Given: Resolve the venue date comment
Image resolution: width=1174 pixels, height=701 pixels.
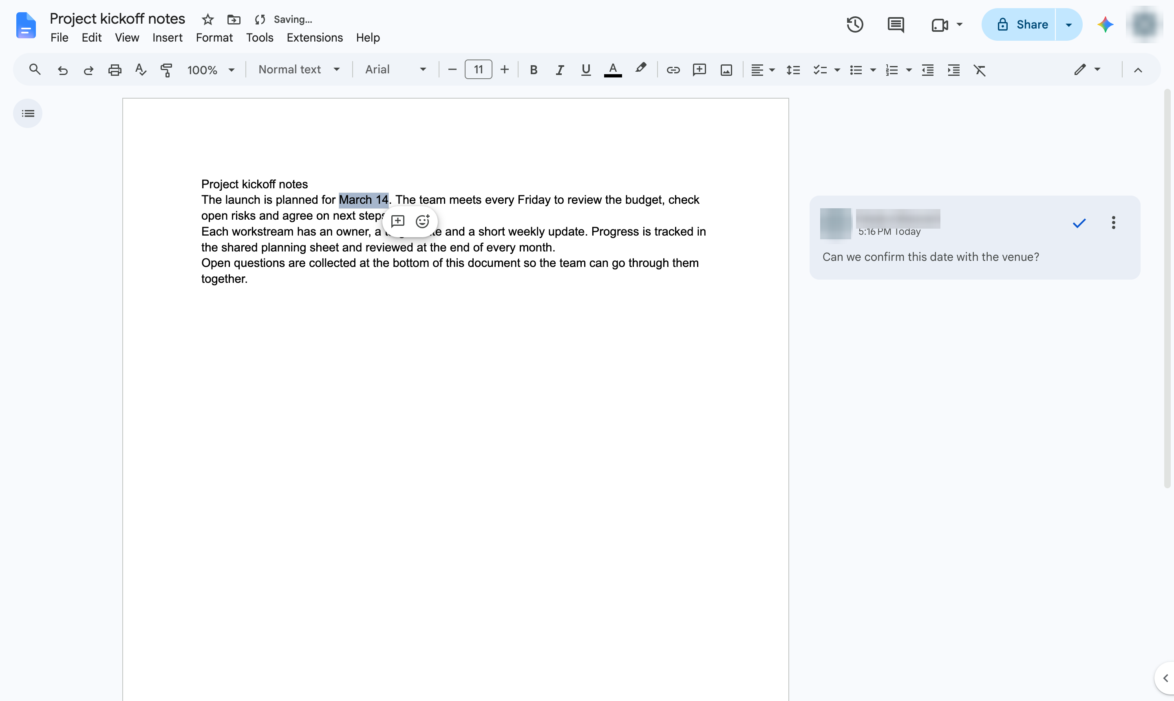Looking at the screenshot, I should coord(1079,223).
